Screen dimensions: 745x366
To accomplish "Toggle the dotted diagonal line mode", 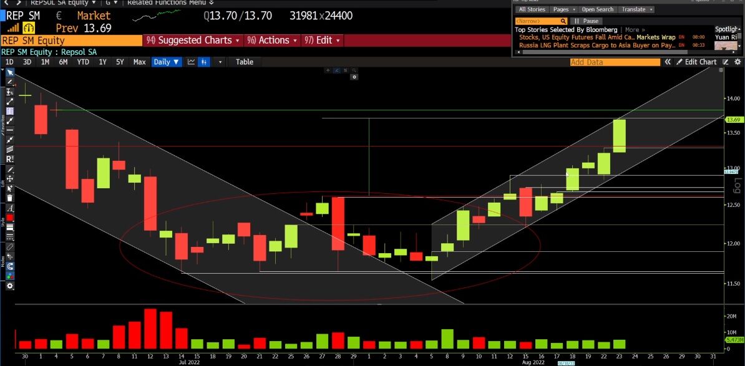I will 10,248.
